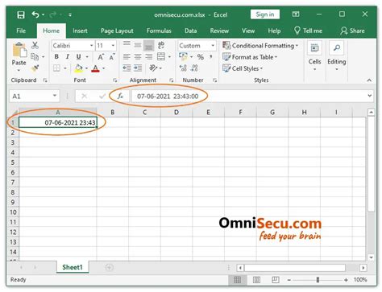Increase font size with larger A icon
The image size is (382, 292).
(101, 57)
